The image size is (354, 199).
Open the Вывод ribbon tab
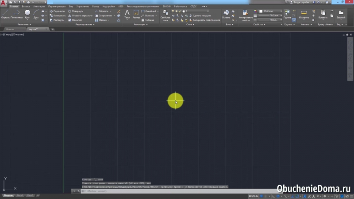point(96,7)
